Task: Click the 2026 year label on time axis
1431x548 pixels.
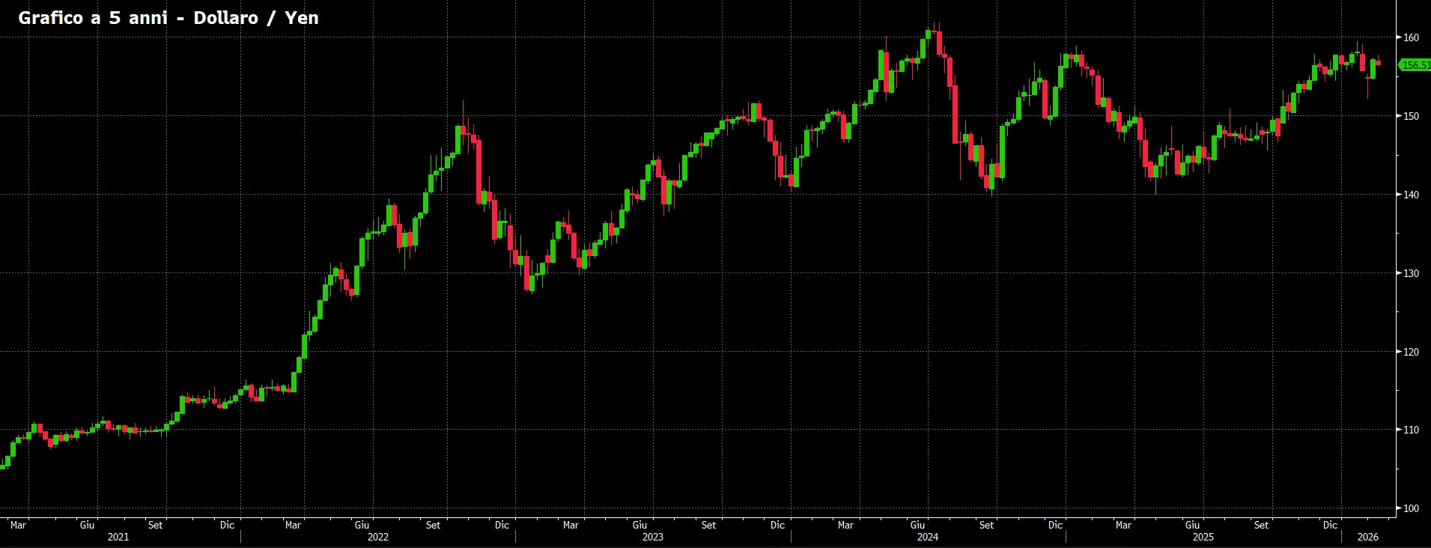Action: pos(1368,537)
